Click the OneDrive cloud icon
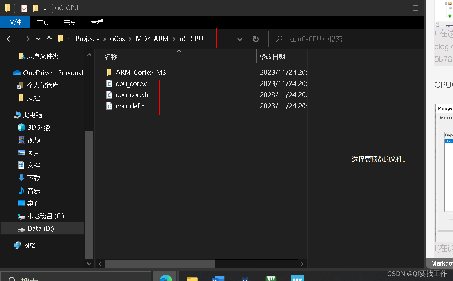This screenshot has width=453, height=281. (17, 73)
